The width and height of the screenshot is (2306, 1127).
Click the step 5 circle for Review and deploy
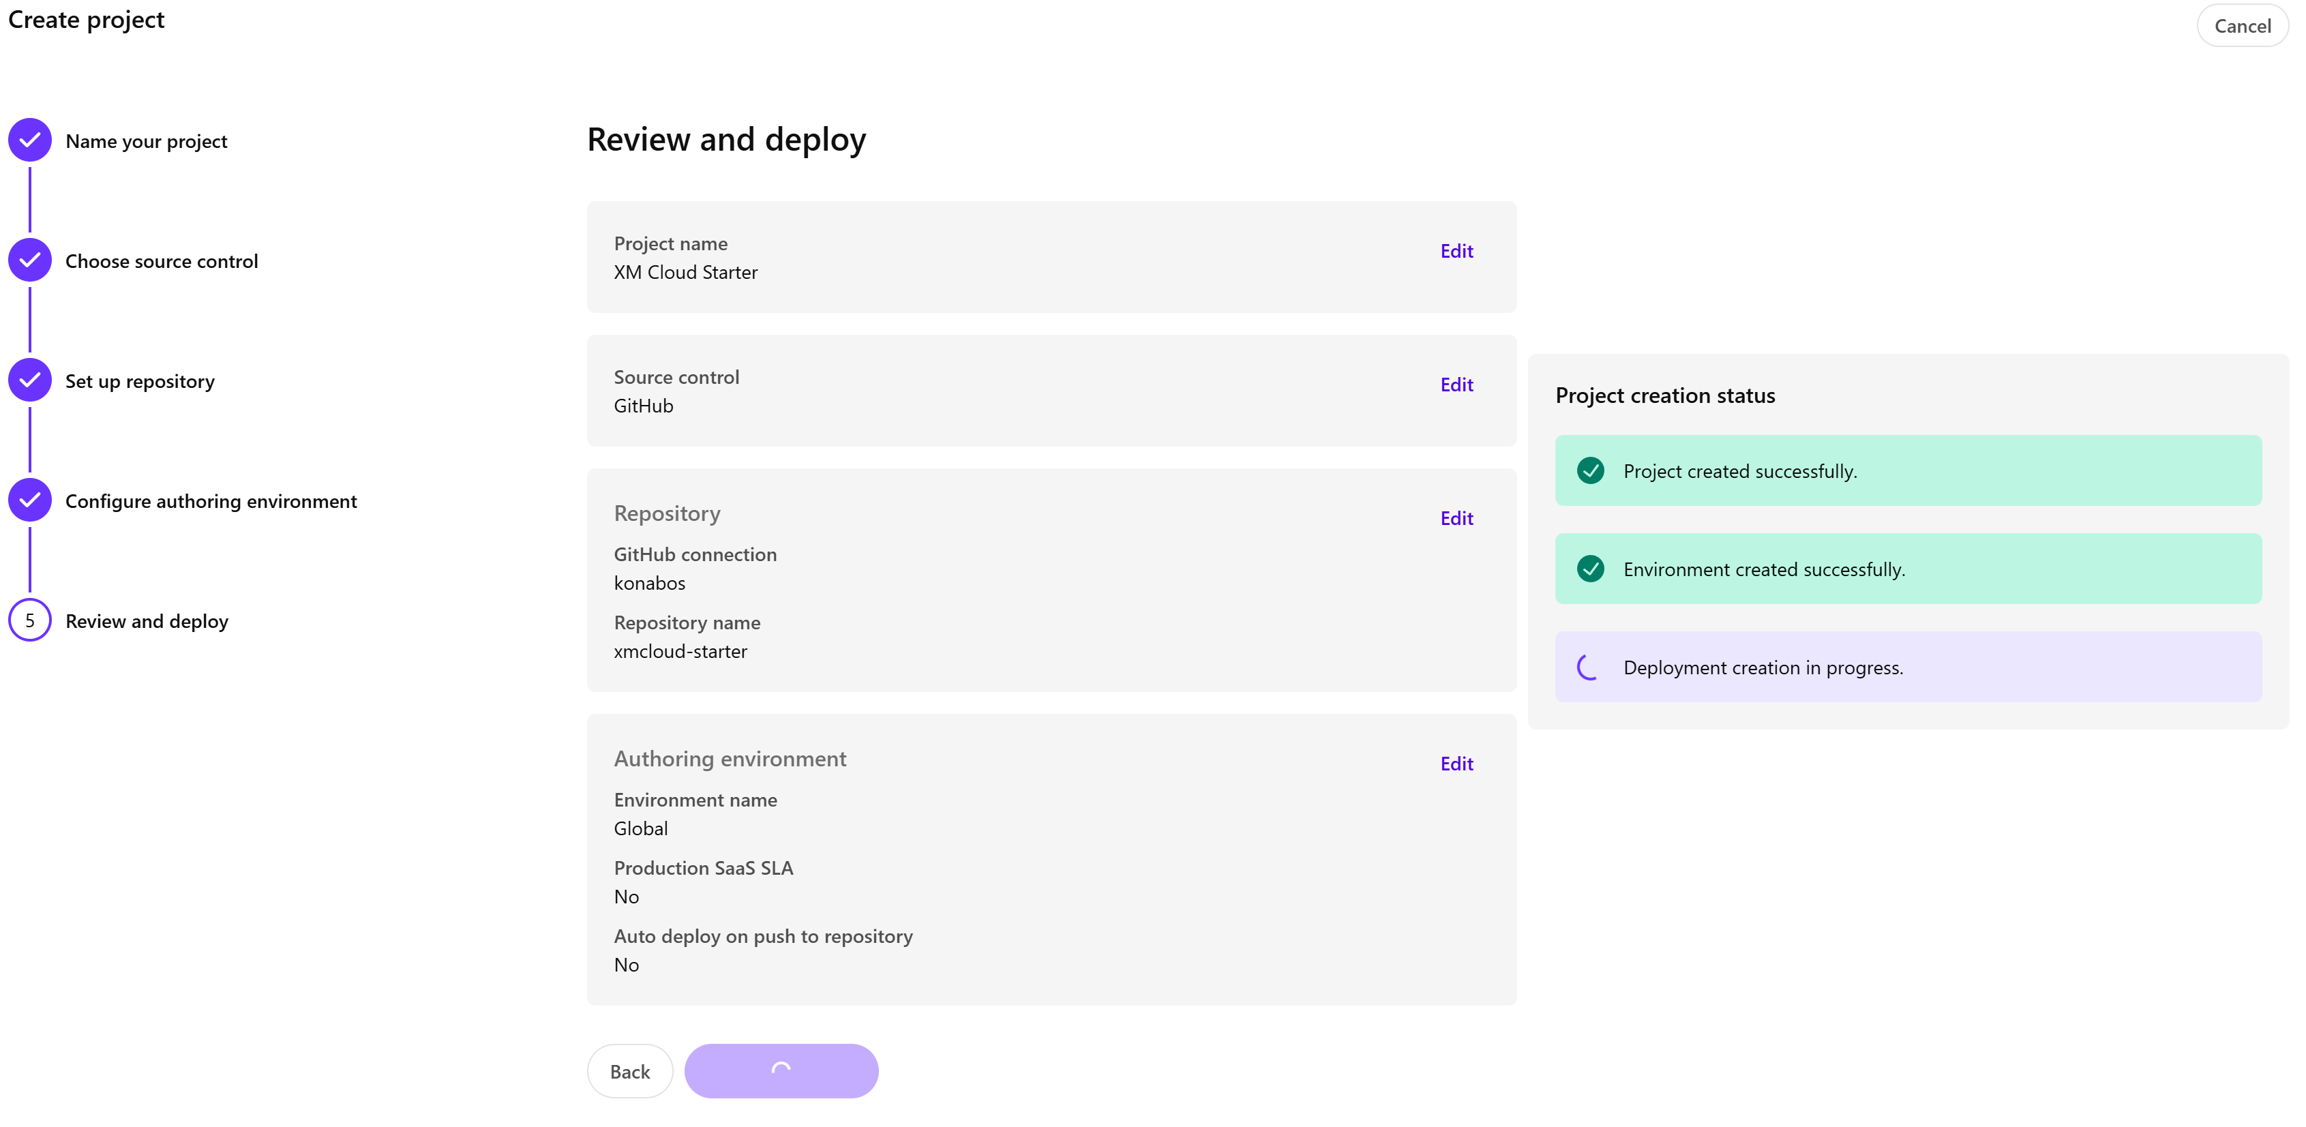(x=29, y=620)
